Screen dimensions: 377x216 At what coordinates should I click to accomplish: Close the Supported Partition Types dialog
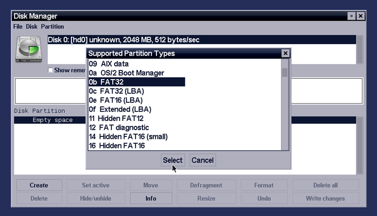click(286, 53)
